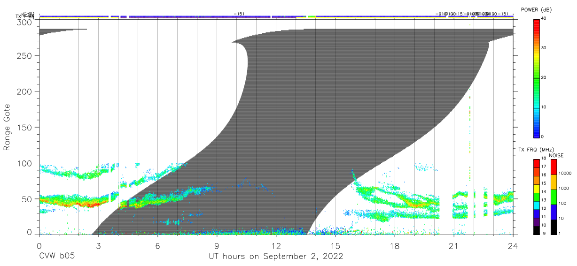Click the 11 label on TX frequency scale
577x266 pixels.
pos(543,217)
